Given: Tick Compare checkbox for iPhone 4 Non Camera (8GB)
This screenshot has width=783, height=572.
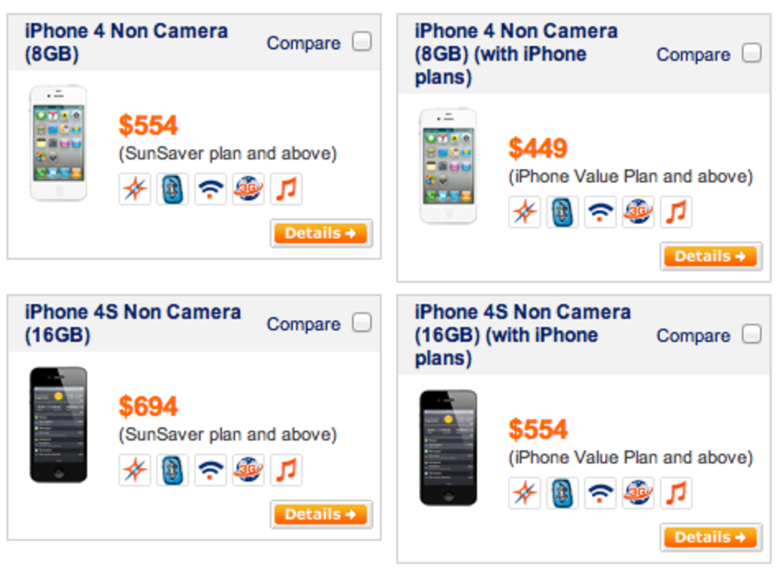Looking at the screenshot, I should (x=362, y=42).
